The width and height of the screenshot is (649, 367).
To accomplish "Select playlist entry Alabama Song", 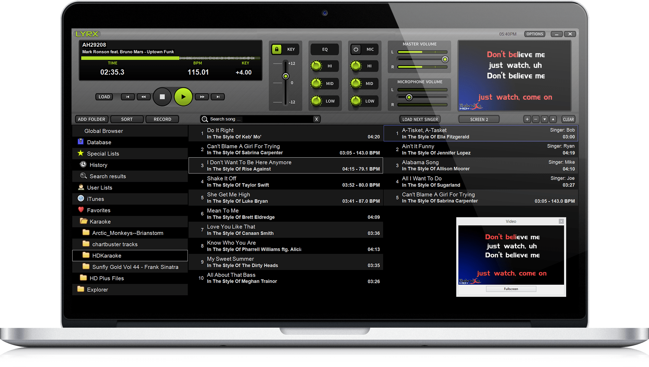I will pyautogui.click(x=481, y=165).
